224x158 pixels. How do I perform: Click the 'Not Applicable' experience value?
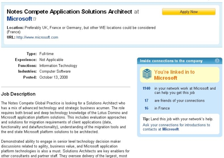51,60
